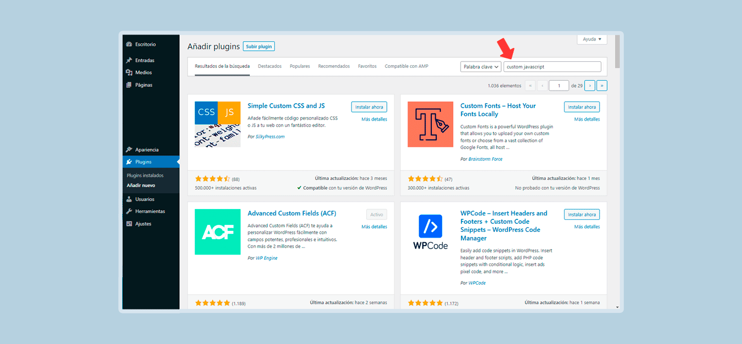Open Más detalles for WPCode

[587, 227]
